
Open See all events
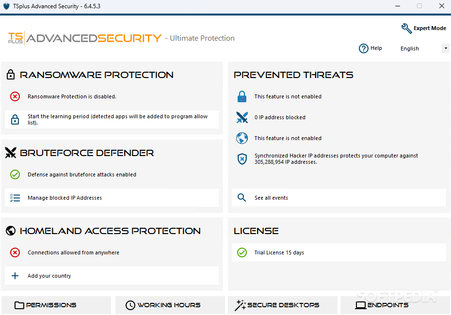point(339,198)
